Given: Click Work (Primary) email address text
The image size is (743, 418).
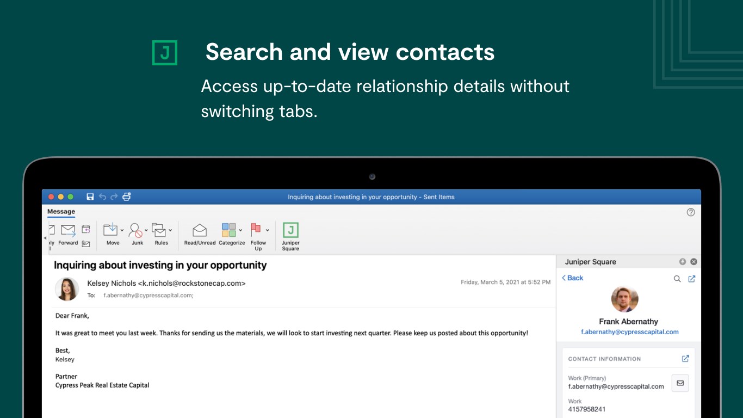Looking at the screenshot, I should pos(616,386).
